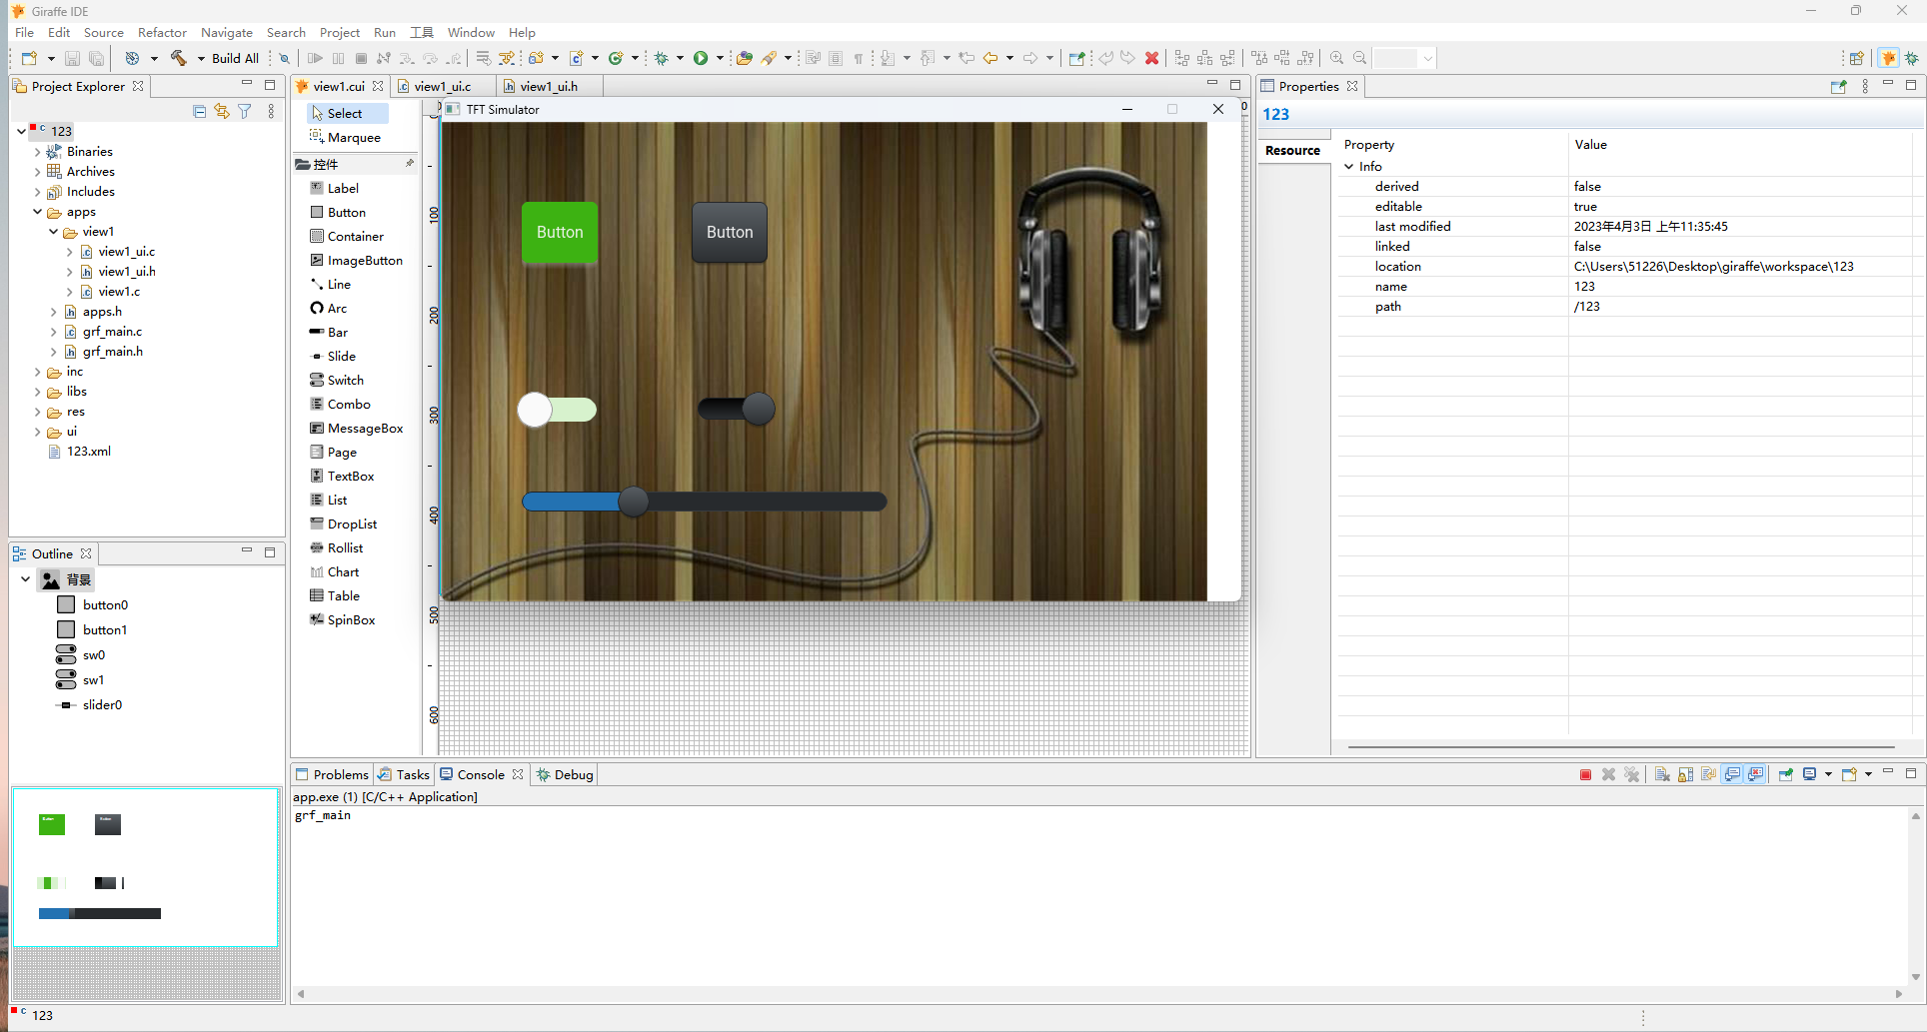Expand the Includes node in Project Explorer
This screenshot has height=1032, width=1927.
[39, 191]
